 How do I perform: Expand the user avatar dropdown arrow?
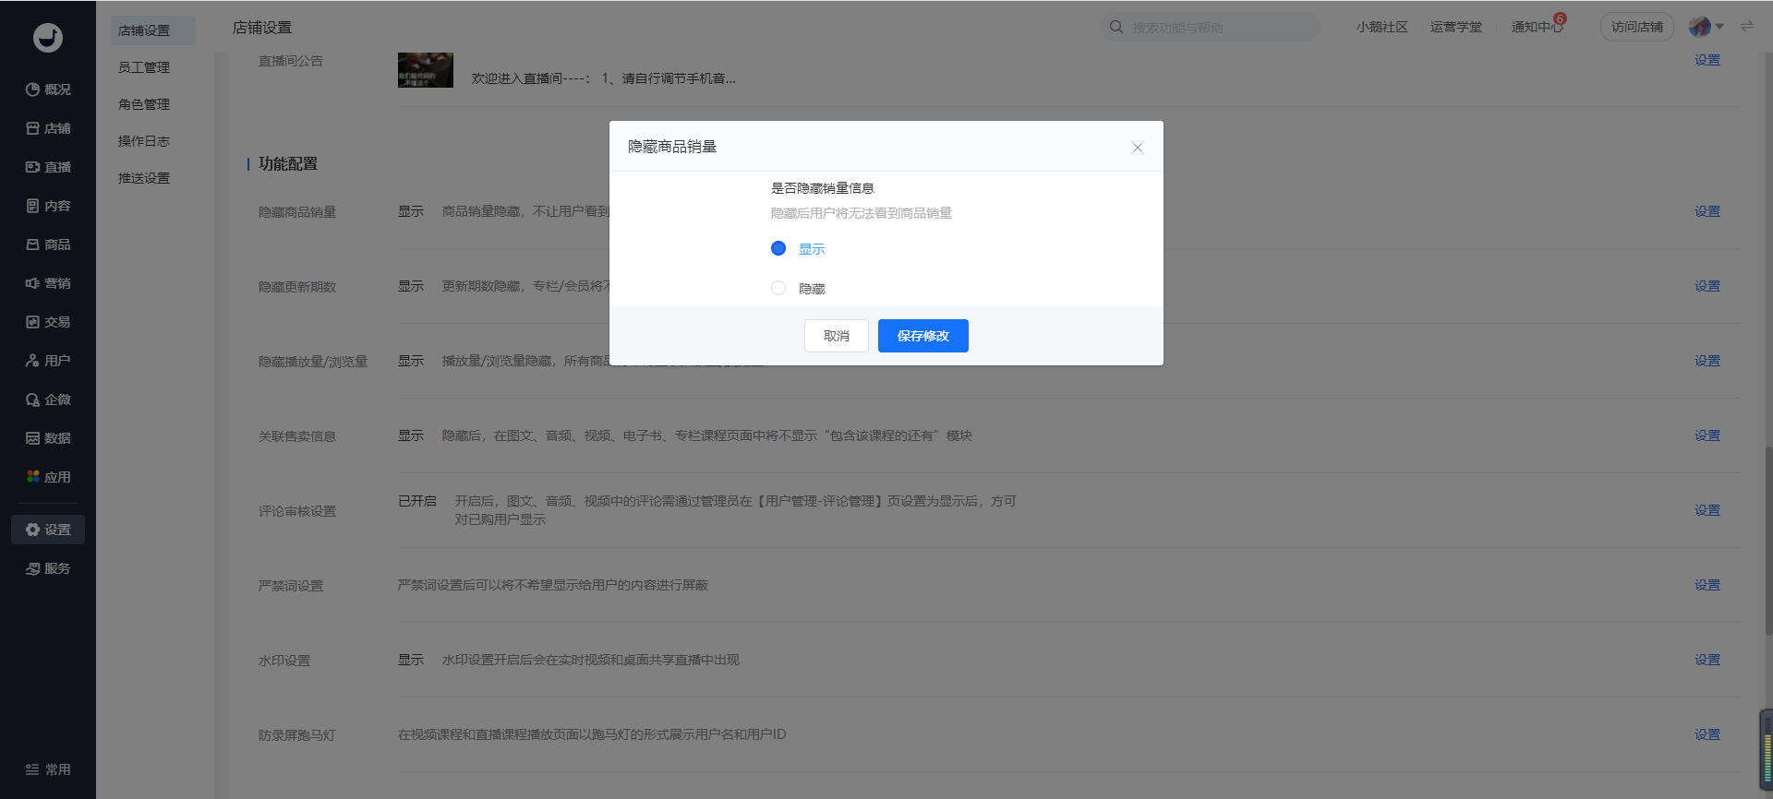tap(1720, 27)
